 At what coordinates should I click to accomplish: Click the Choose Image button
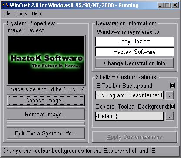(x=46, y=100)
